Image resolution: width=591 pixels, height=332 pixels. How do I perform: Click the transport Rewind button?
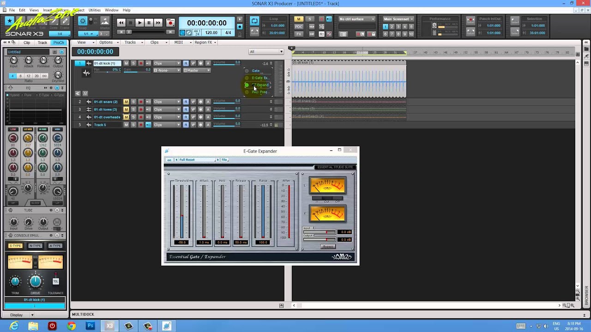pyautogui.click(x=121, y=23)
